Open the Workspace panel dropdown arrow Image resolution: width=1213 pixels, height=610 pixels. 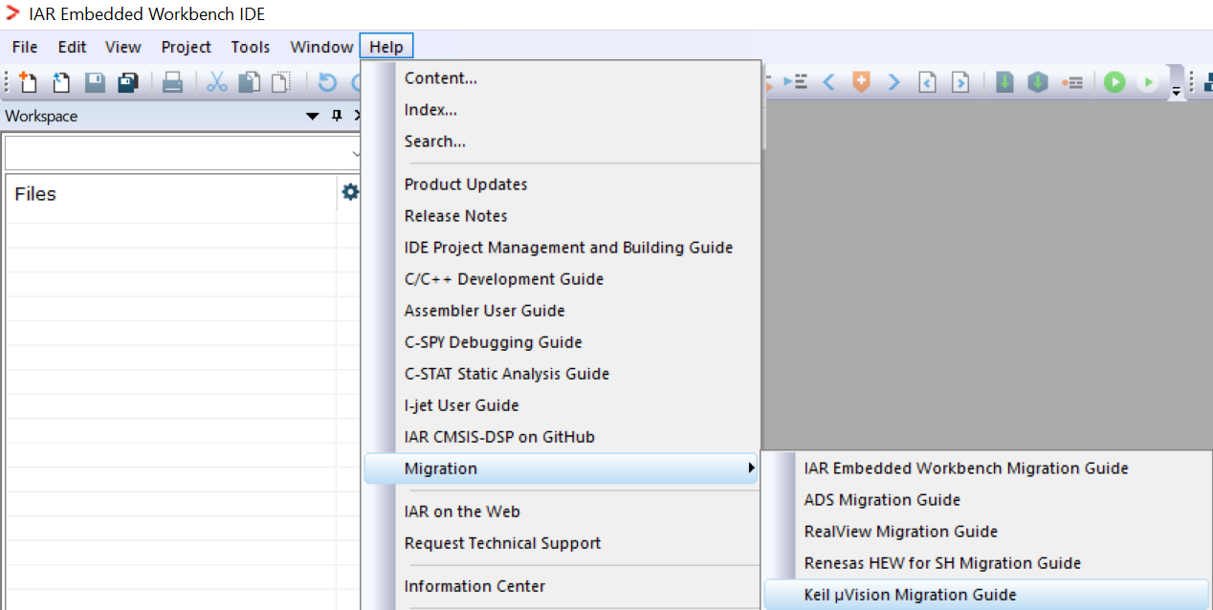point(312,116)
